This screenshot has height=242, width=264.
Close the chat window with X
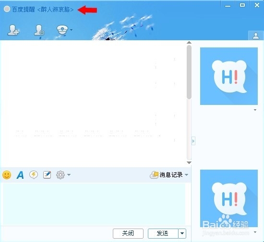tap(257, 5)
